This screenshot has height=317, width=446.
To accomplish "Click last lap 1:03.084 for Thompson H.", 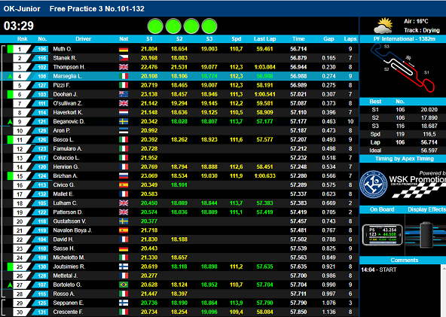I will [x=264, y=67].
